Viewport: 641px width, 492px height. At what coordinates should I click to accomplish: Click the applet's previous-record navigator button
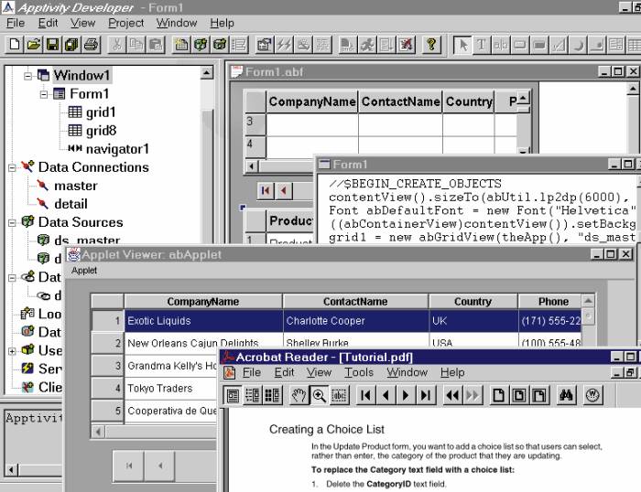click(x=160, y=465)
